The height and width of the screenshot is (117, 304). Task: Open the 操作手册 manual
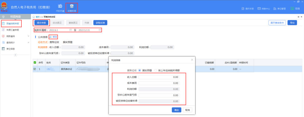(x=248, y=9)
